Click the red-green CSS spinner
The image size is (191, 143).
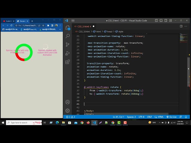(24, 52)
